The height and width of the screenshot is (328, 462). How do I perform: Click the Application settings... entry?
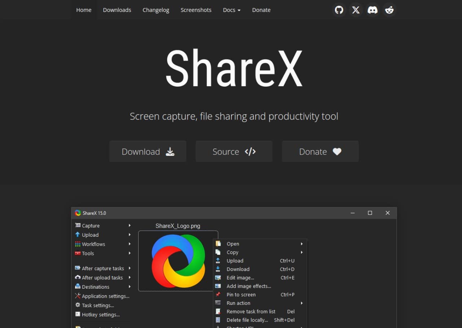point(105,296)
